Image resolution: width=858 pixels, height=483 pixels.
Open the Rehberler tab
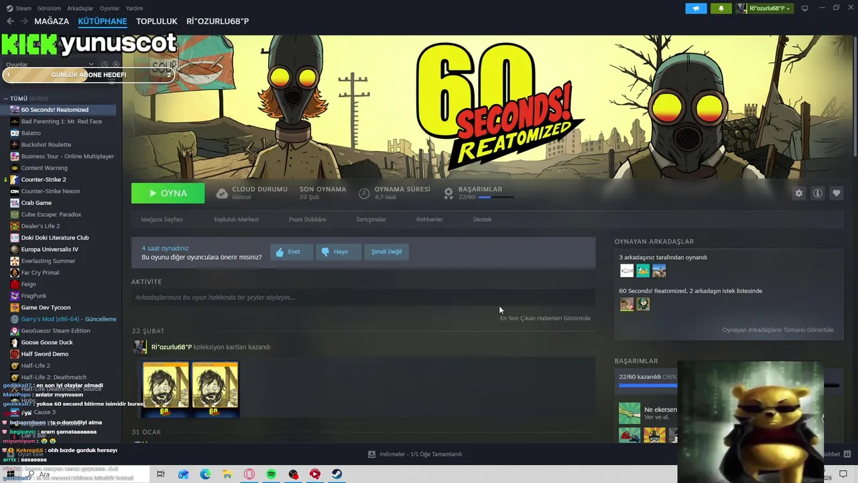pos(430,219)
